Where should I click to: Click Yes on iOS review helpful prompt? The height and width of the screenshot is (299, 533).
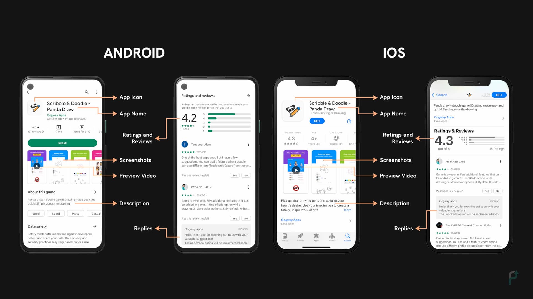click(x=487, y=191)
